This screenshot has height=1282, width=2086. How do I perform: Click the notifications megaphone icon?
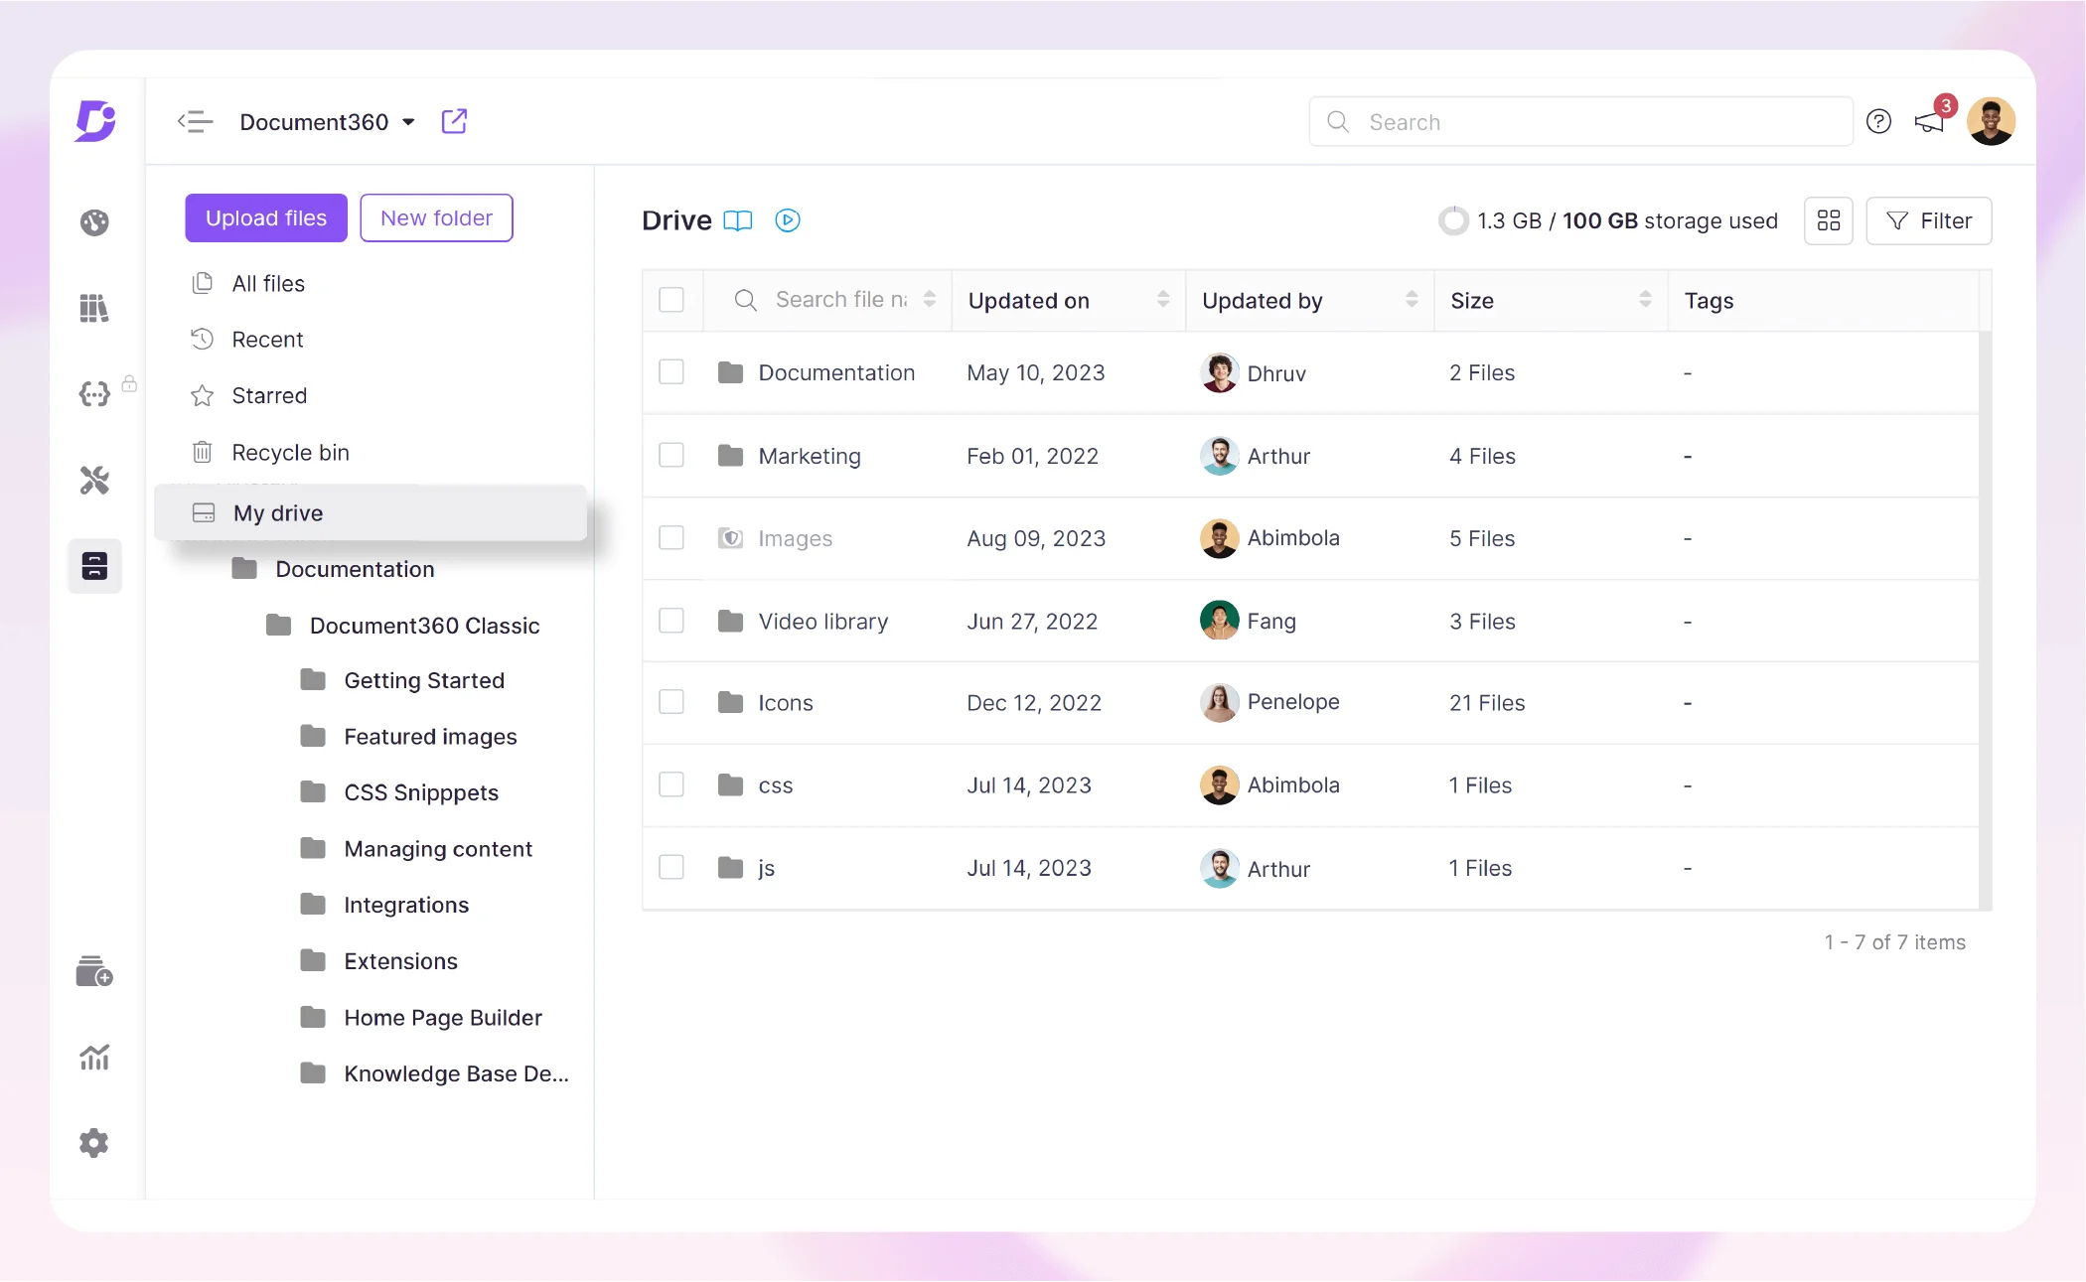click(x=1928, y=122)
